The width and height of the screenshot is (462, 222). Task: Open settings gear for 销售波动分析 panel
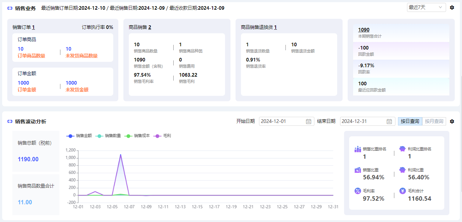point(452,121)
